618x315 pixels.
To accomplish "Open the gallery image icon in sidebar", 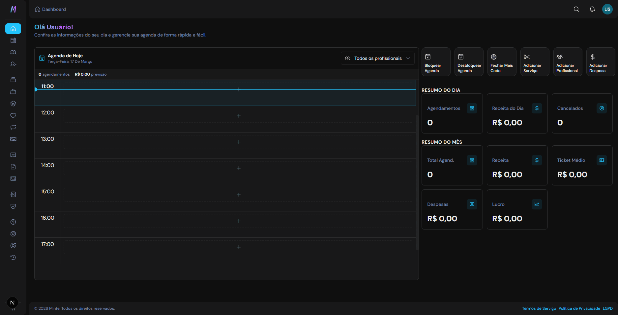I will point(13,139).
